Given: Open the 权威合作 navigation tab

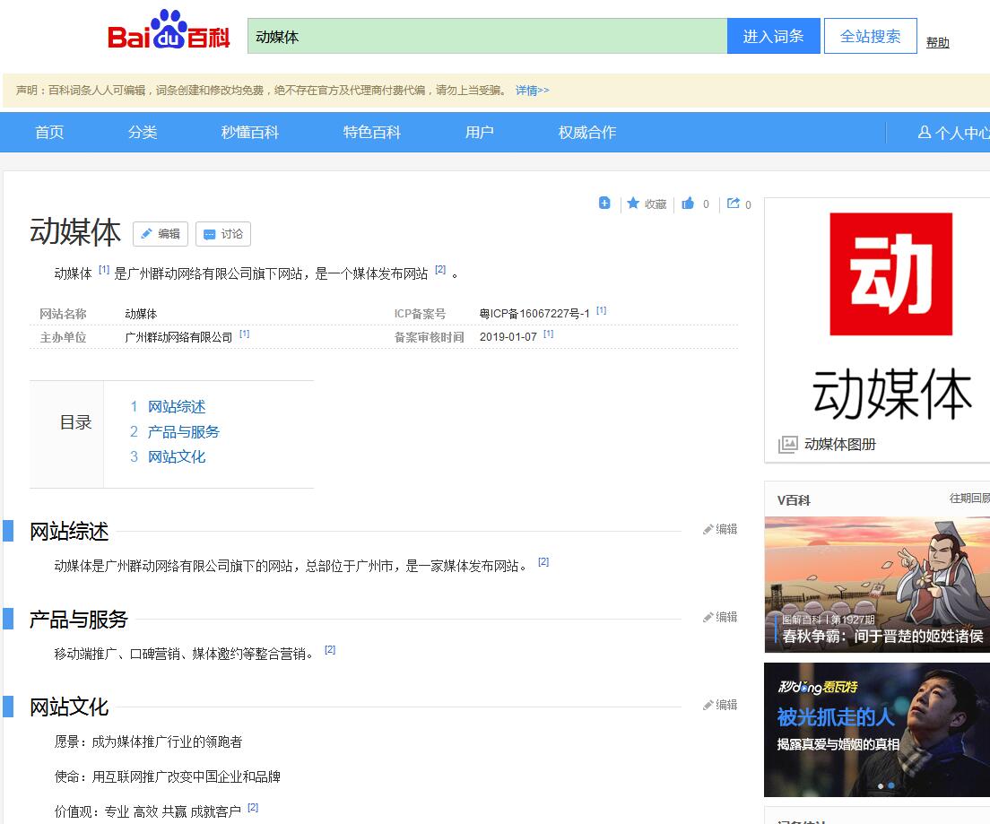Looking at the screenshot, I should click(x=587, y=132).
